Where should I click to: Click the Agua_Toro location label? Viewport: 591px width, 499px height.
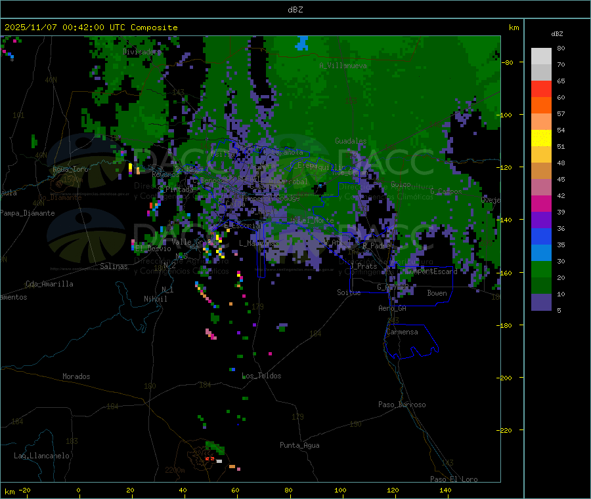(x=70, y=169)
